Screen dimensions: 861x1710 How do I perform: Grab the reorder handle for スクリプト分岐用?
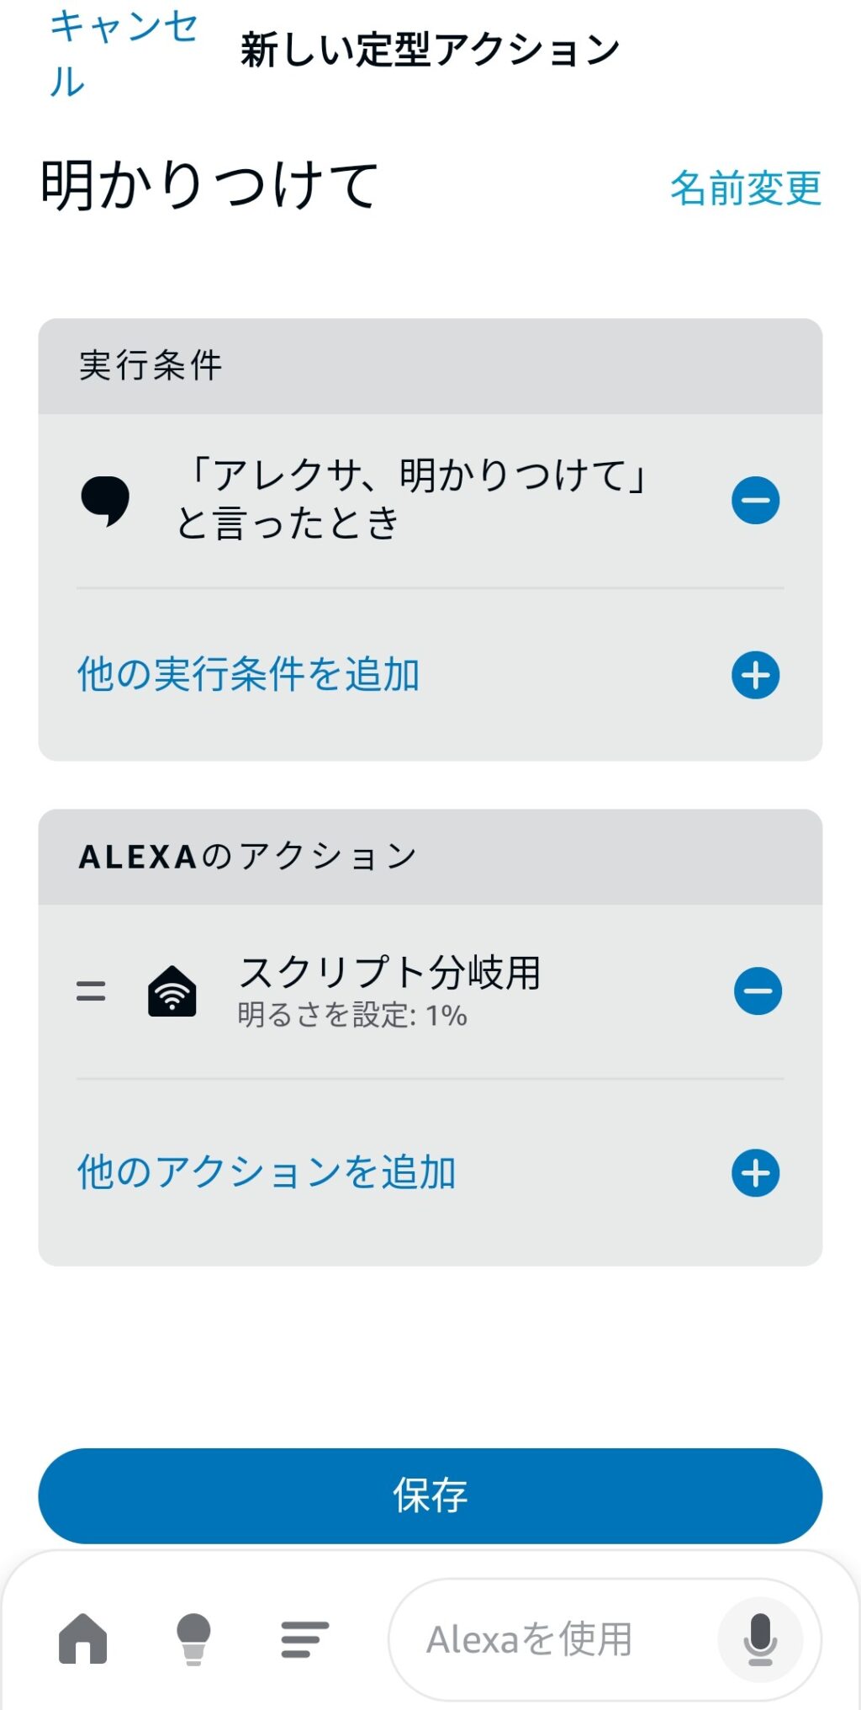91,991
